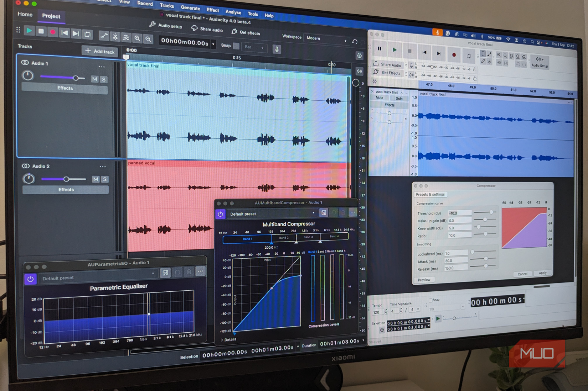Screen dimensions: 588x391
Task: Open the Multiband Compressor more options button
Action: (x=352, y=212)
